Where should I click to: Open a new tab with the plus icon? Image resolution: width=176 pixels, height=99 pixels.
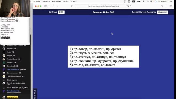166,6
